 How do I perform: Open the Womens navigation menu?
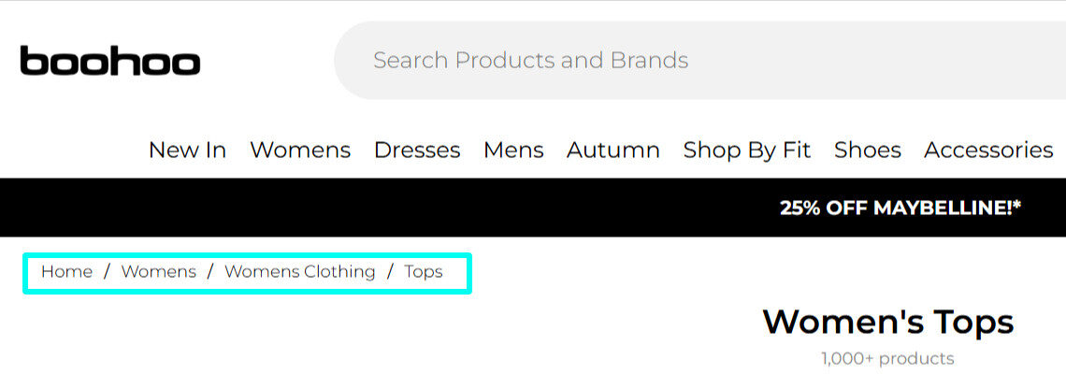(300, 150)
